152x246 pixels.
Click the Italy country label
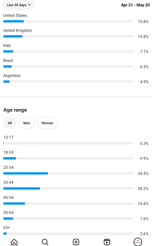7,45
